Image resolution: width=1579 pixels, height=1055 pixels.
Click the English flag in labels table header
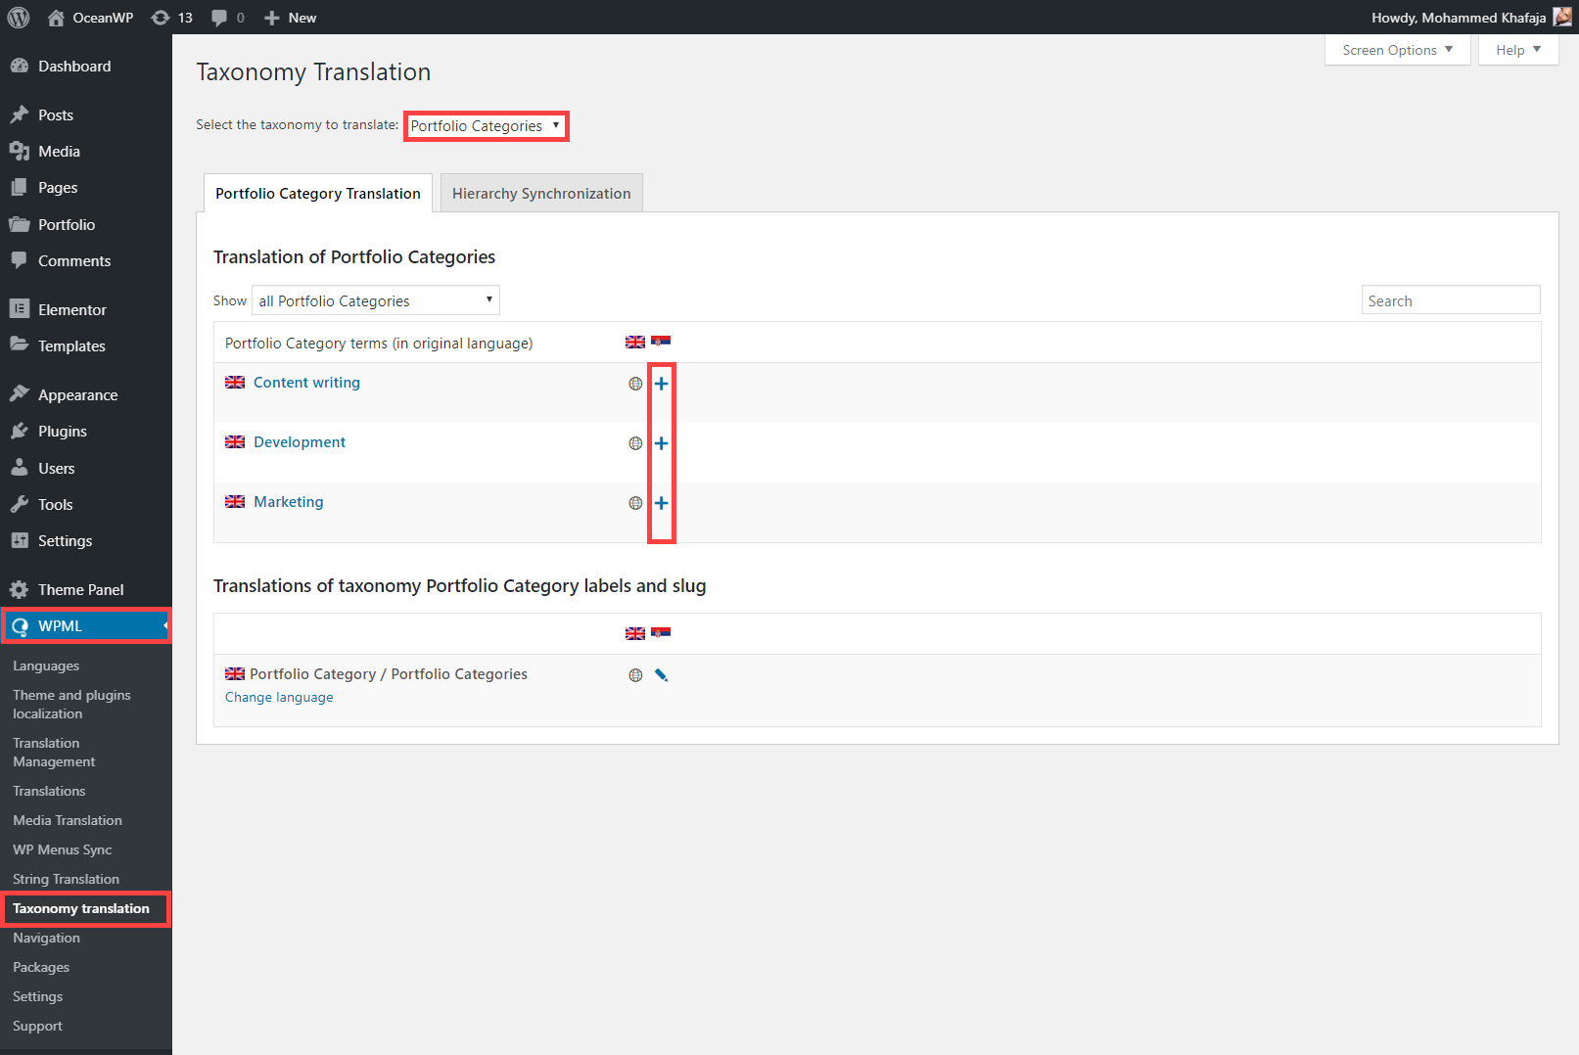click(635, 633)
